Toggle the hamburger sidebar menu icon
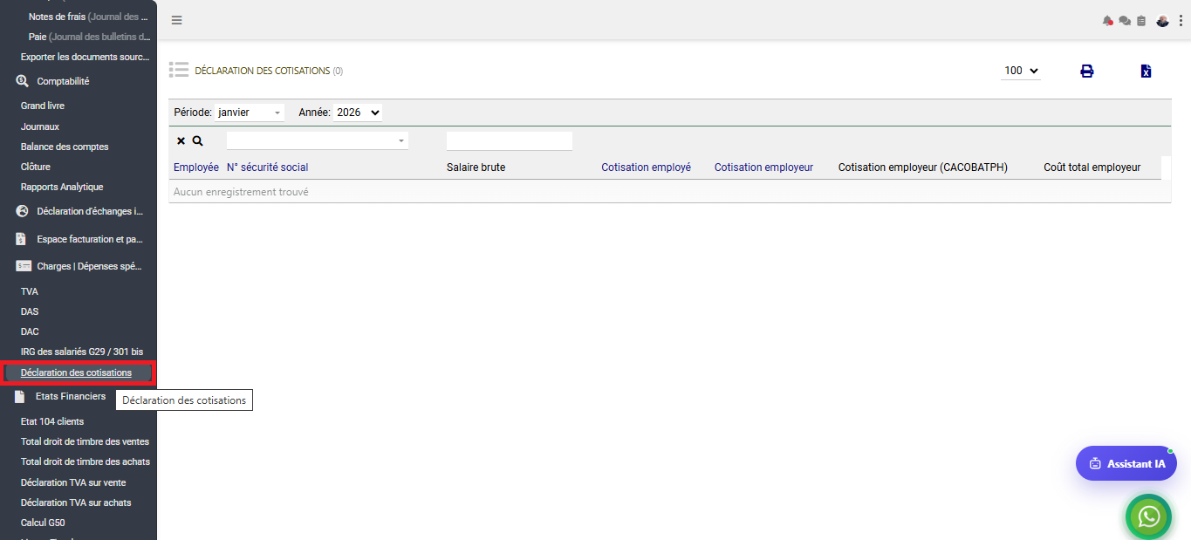The height and width of the screenshot is (540, 1191). coord(176,21)
